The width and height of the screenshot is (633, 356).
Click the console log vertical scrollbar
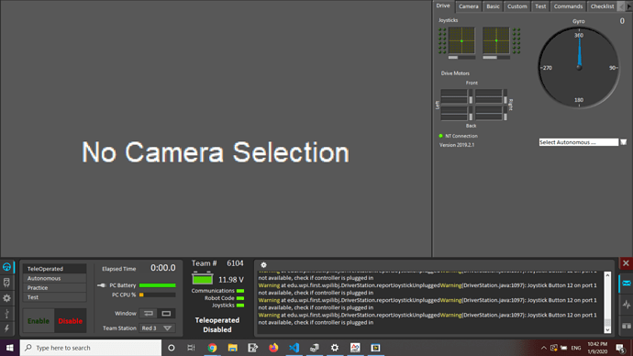(x=607, y=302)
